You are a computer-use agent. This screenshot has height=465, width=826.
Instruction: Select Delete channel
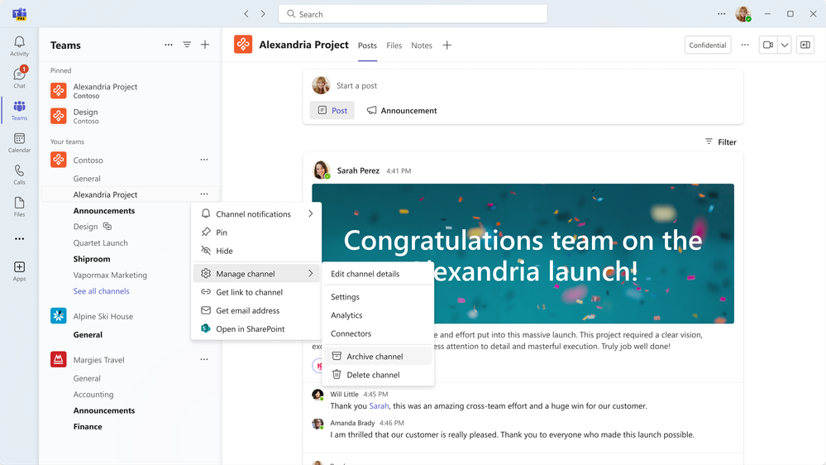pyautogui.click(x=378, y=375)
